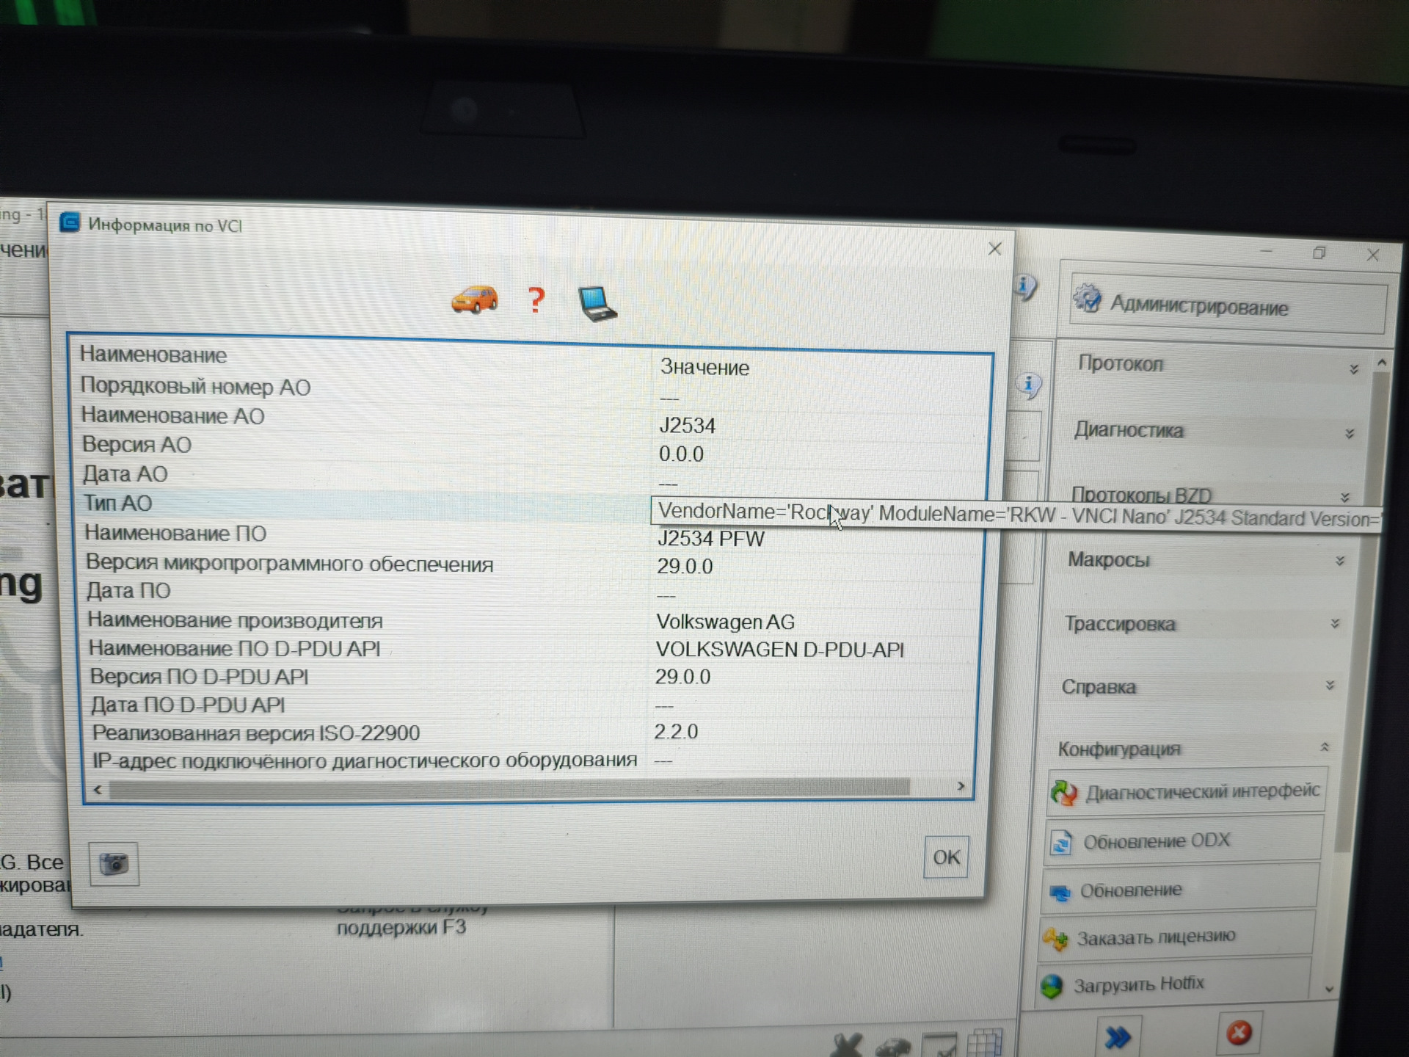
Task: Click the table's left scroll arrow
Action: pos(98,790)
